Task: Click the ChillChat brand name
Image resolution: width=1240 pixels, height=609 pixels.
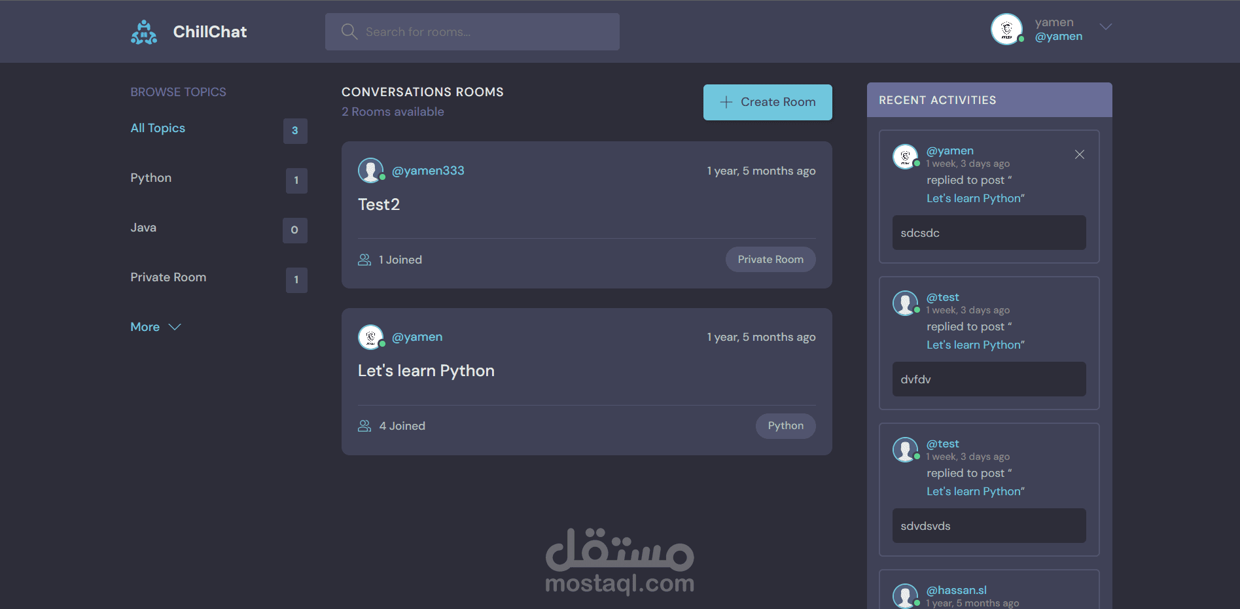Action: click(209, 32)
